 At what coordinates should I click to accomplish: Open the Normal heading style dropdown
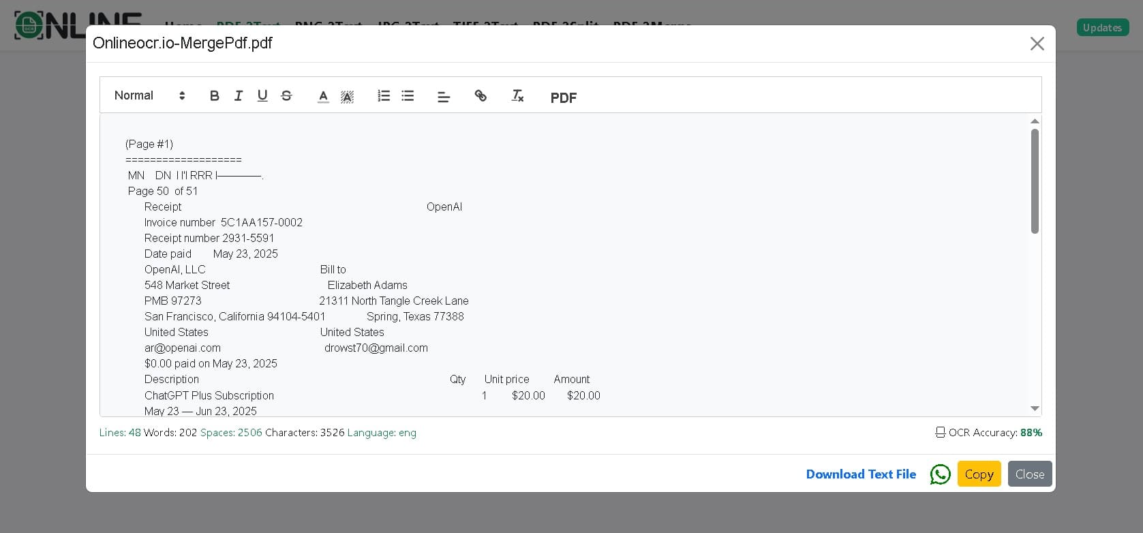[x=149, y=95]
